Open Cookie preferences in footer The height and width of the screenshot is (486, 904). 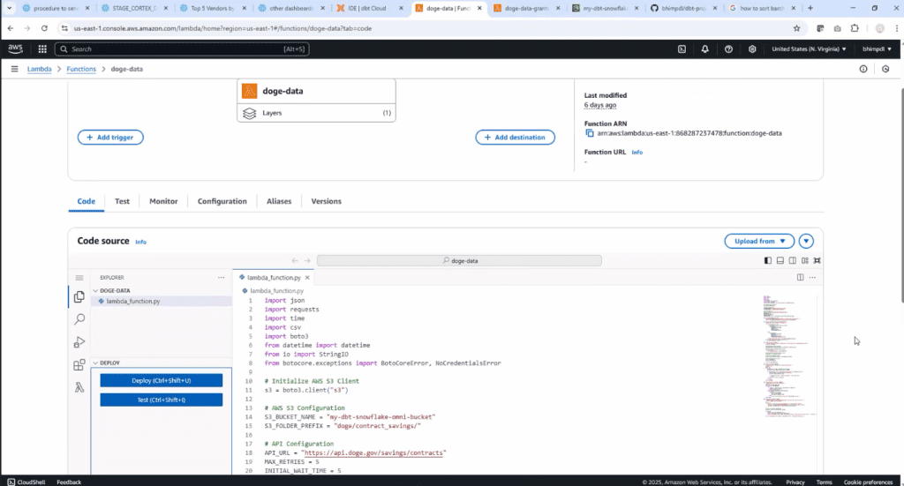pyautogui.click(x=868, y=482)
